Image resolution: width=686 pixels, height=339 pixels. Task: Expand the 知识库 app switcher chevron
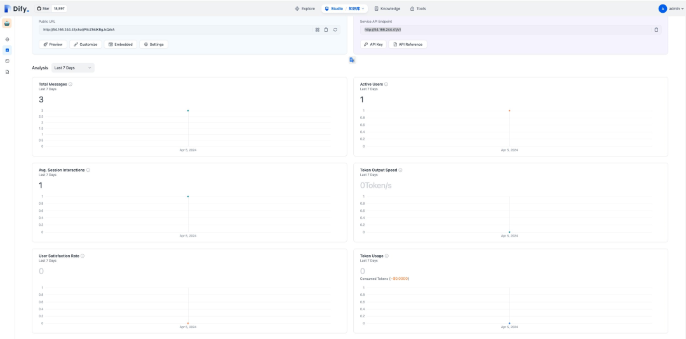pos(363,8)
